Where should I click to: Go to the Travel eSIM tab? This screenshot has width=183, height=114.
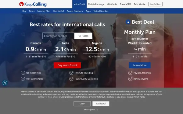(x=125, y=4)
